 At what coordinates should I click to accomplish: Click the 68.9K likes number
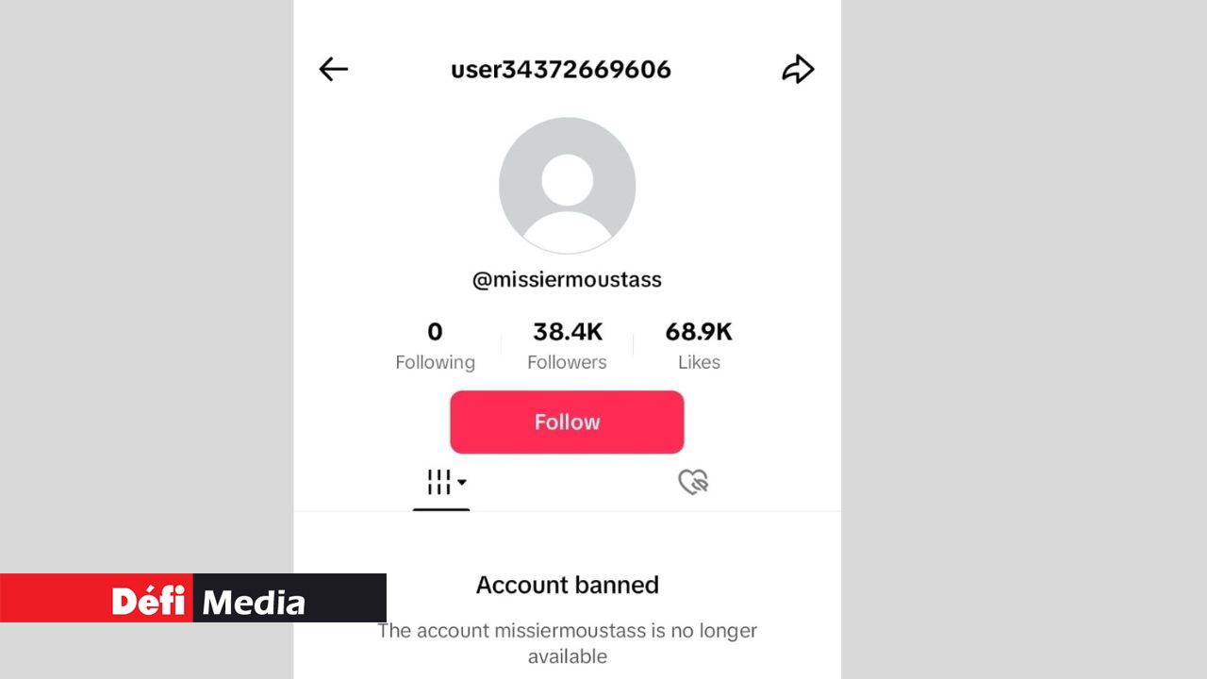coord(699,332)
